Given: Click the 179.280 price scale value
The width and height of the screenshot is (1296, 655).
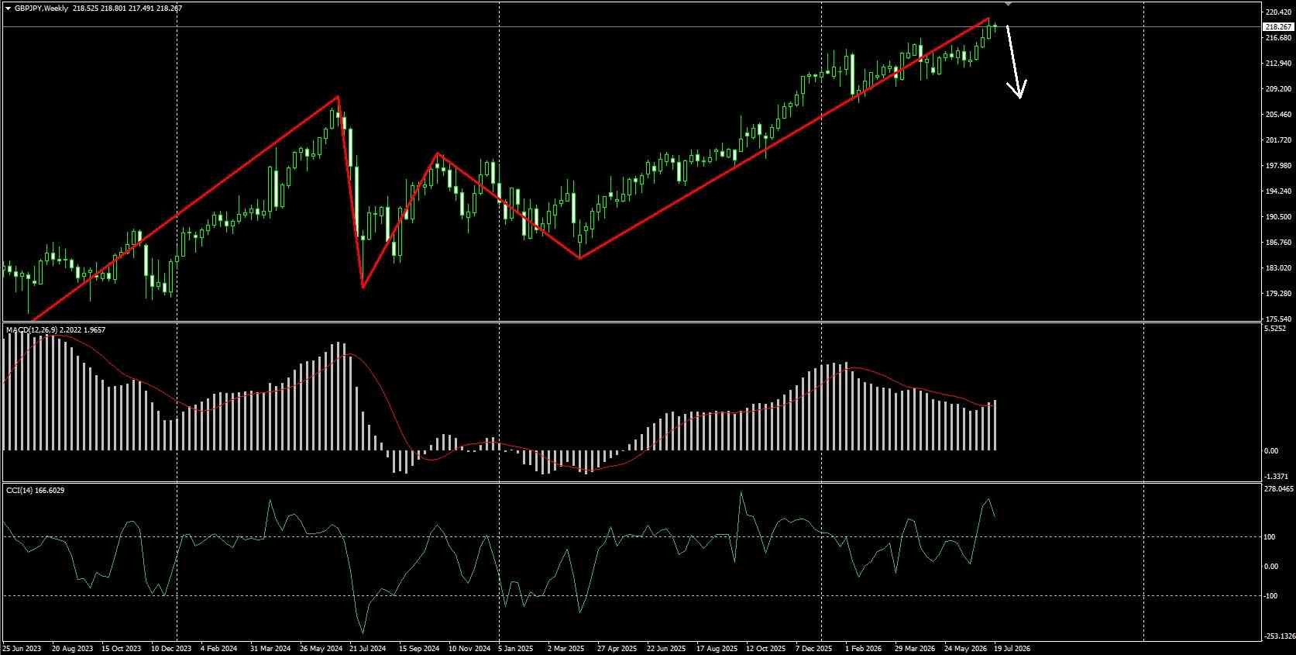Looking at the screenshot, I should click(1277, 294).
